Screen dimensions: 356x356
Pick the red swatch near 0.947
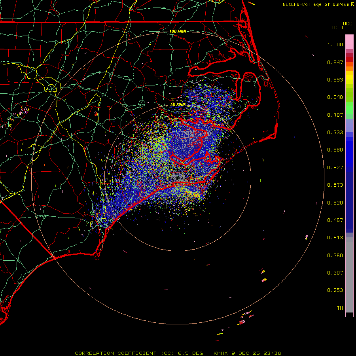point(349,59)
